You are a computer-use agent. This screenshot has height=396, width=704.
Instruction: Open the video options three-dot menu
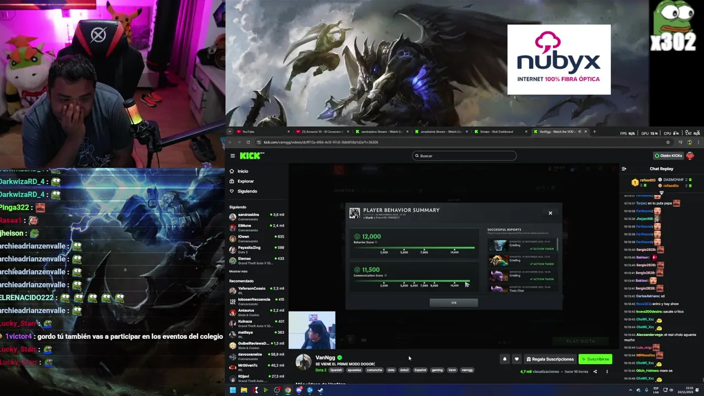607,372
